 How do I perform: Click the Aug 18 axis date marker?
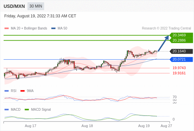pyautogui.click(x=87, y=126)
